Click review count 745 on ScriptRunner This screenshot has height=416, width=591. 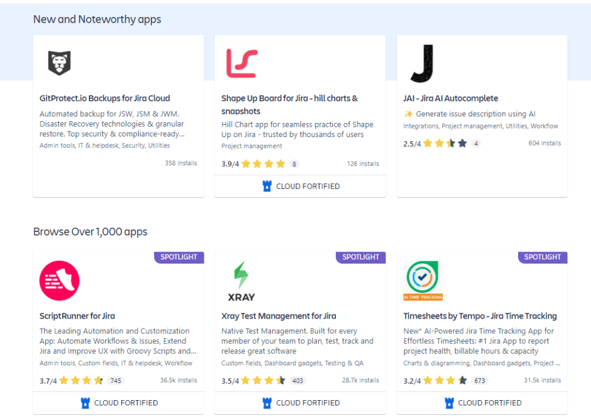116,381
